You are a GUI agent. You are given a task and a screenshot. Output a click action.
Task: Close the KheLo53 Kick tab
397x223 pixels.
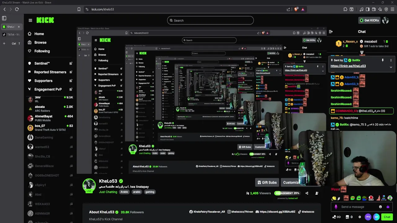pyautogui.click(x=19, y=27)
